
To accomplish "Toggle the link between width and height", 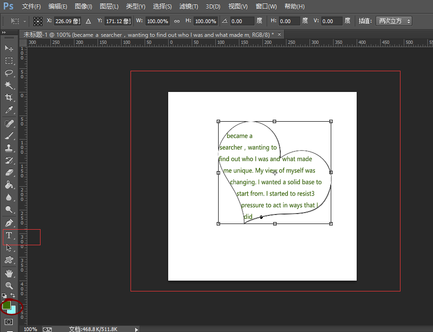I will click(x=177, y=21).
